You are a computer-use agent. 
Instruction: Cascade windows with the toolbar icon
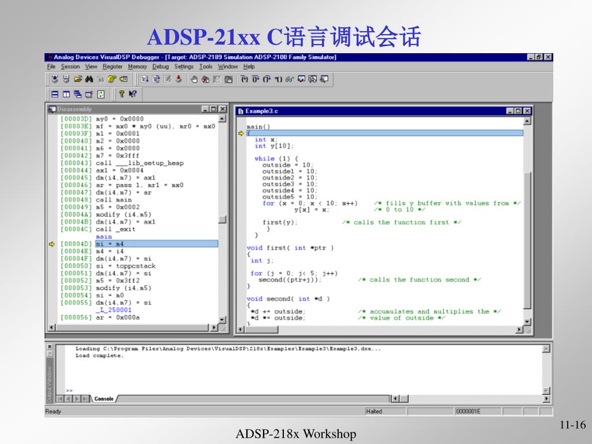tap(78, 94)
